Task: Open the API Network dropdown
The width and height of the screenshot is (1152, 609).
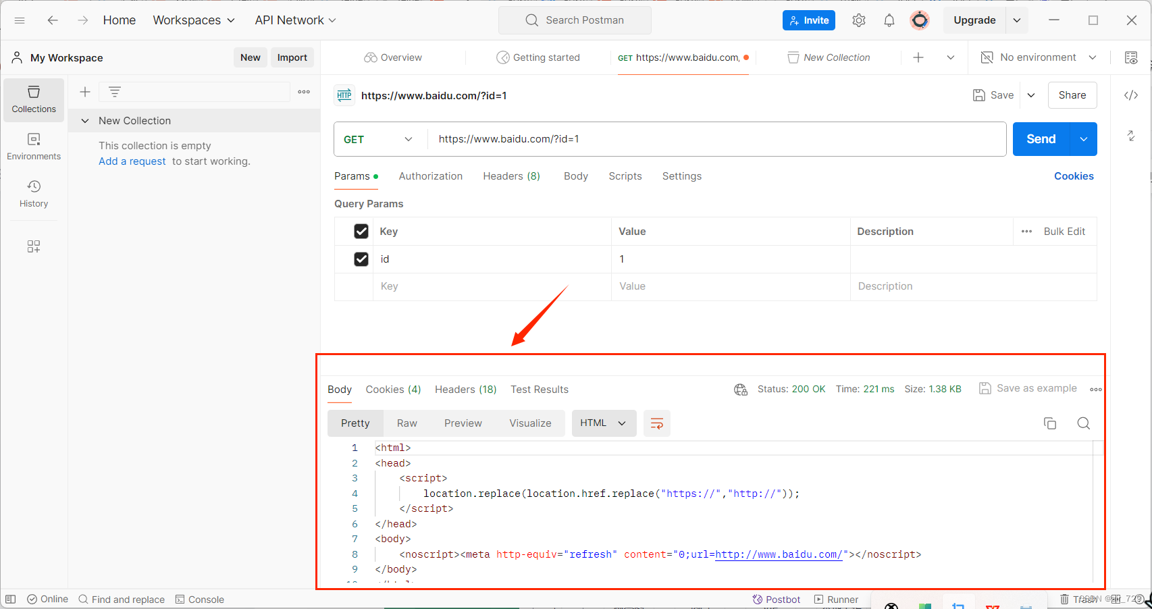Action: tap(295, 20)
